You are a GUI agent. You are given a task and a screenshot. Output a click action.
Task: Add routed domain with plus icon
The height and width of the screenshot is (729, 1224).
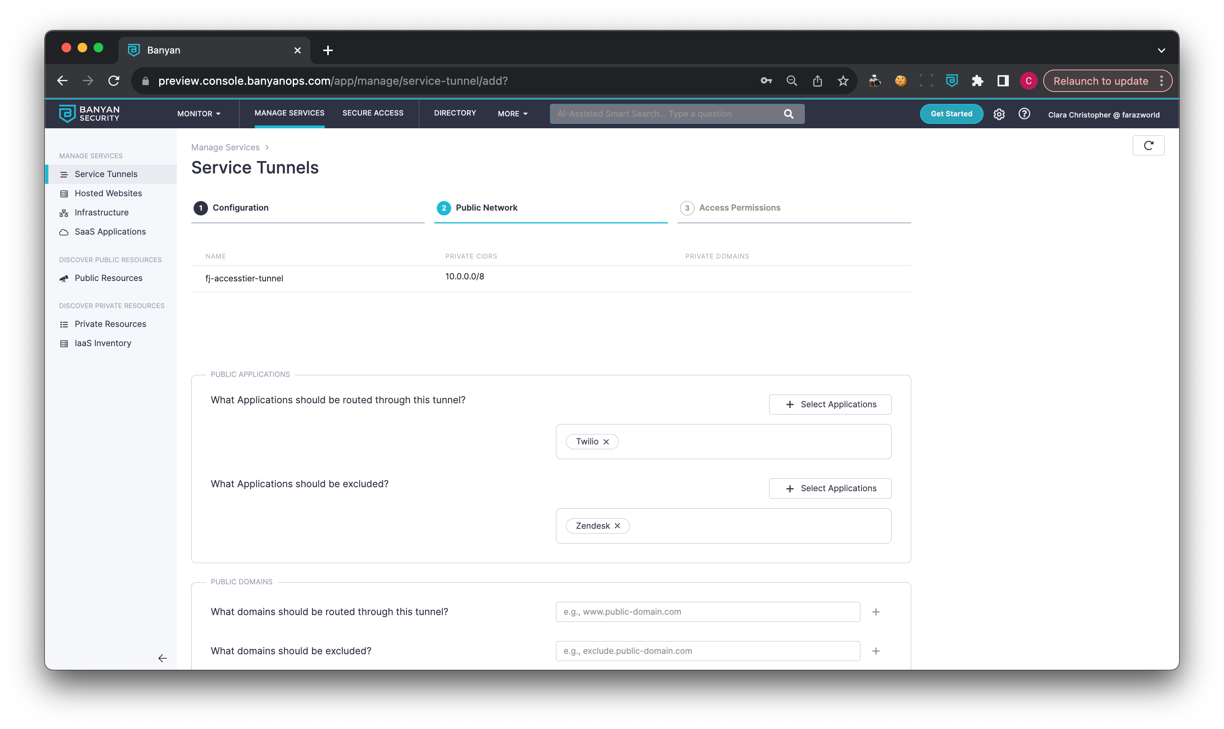[x=876, y=611]
